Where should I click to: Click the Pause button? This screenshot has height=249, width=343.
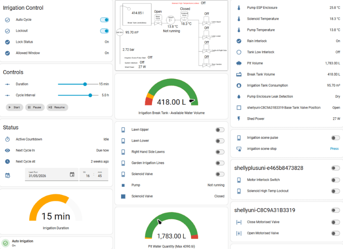pyautogui.click(x=35, y=107)
